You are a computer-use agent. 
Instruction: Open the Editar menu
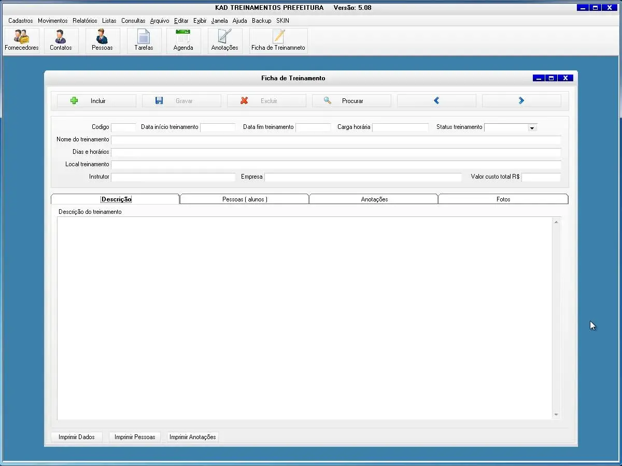(181, 21)
